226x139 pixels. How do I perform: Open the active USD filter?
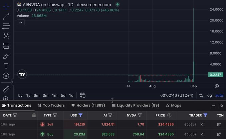tap(81, 115)
